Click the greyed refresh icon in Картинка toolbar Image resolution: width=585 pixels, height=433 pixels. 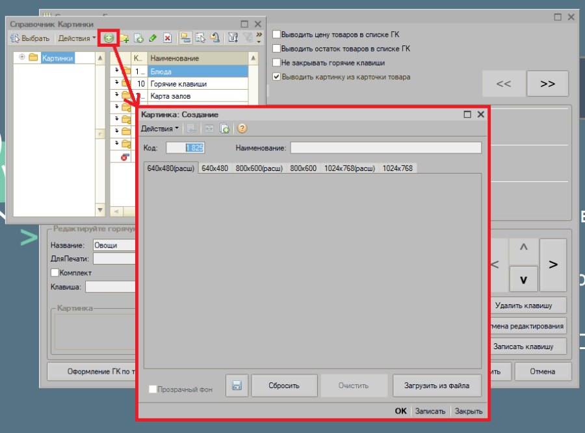pos(209,129)
